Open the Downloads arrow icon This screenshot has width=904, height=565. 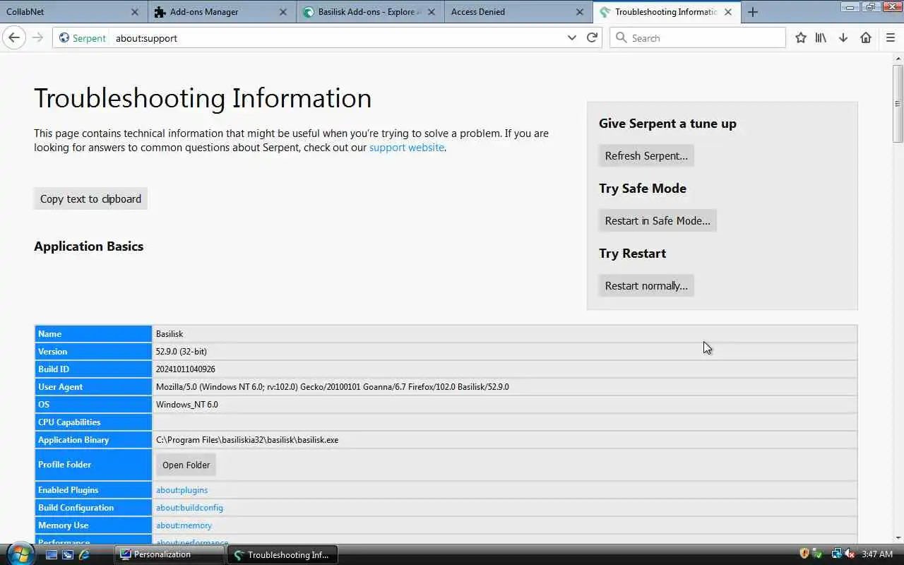[x=843, y=37]
